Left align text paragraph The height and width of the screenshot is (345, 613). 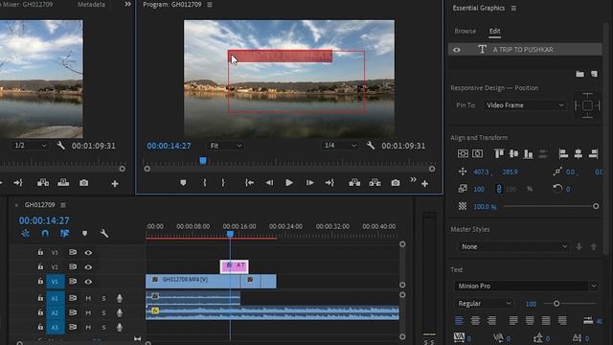(x=460, y=321)
